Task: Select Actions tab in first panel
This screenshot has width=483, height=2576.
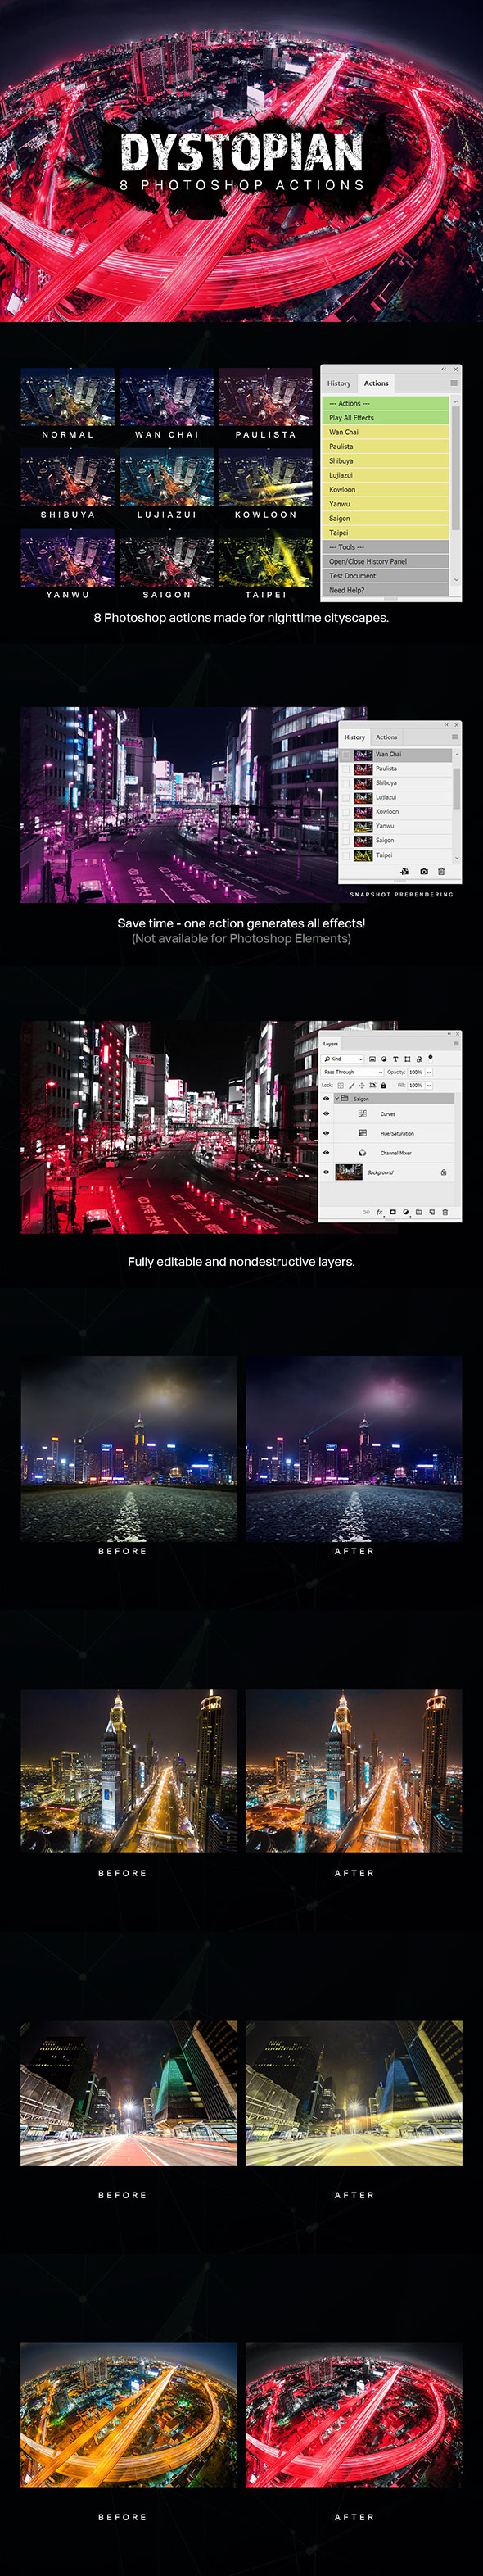Action: (376, 383)
